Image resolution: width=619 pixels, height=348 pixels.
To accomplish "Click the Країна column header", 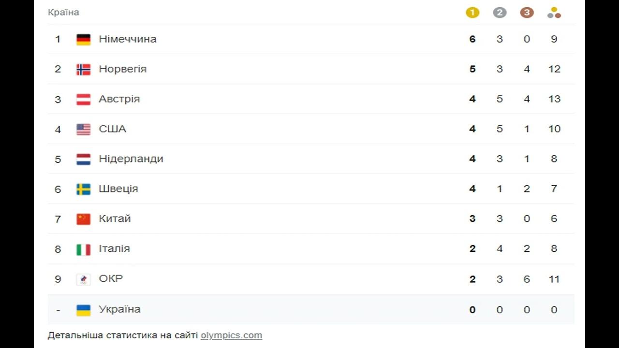I will pyautogui.click(x=63, y=13).
